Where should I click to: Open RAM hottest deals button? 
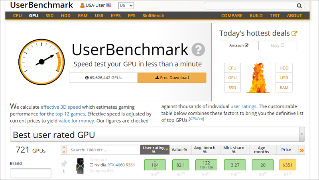[284, 88]
